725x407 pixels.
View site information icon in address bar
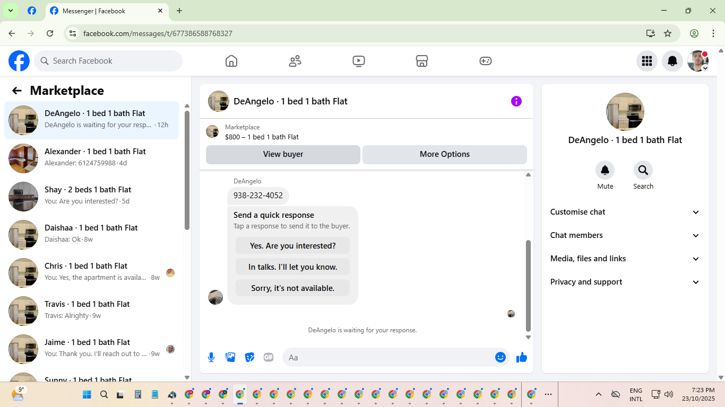pyautogui.click(x=73, y=33)
